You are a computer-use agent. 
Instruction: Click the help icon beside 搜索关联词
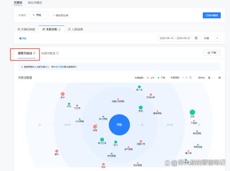[34, 53]
